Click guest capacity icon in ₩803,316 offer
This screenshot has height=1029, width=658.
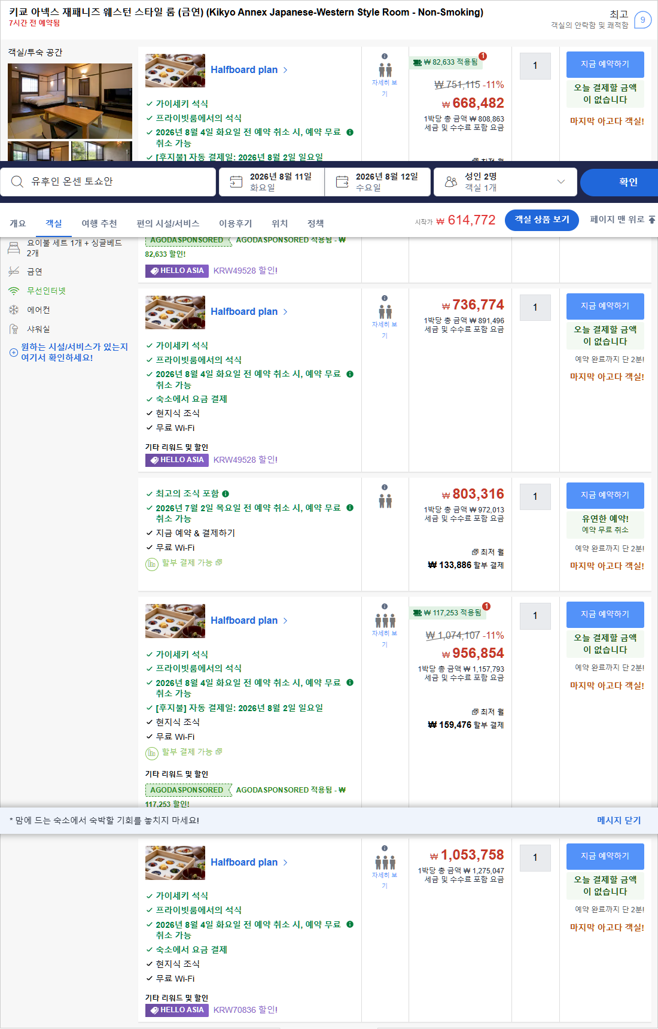[385, 501]
